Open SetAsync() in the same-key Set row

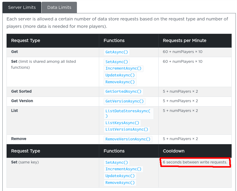click(116, 163)
